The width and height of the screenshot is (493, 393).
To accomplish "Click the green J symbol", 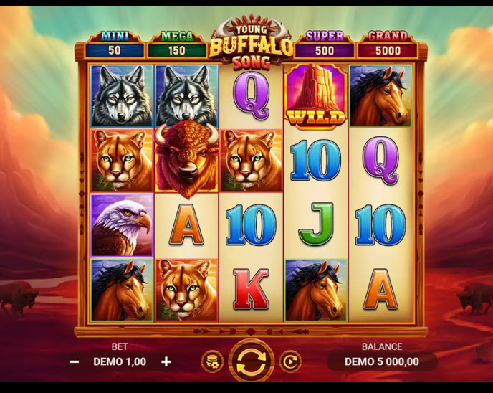I will pos(316,224).
